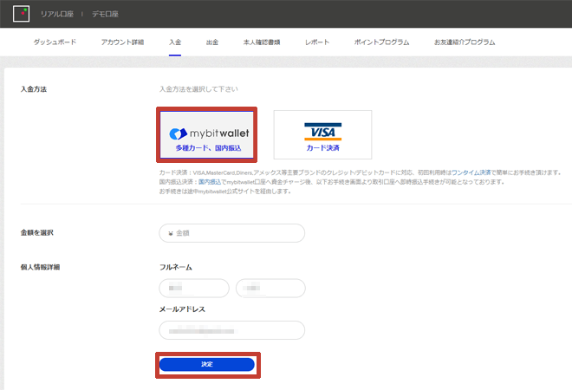Go to the 出金 tab
Viewport: 572px width, 390px height.
(x=212, y=42)
